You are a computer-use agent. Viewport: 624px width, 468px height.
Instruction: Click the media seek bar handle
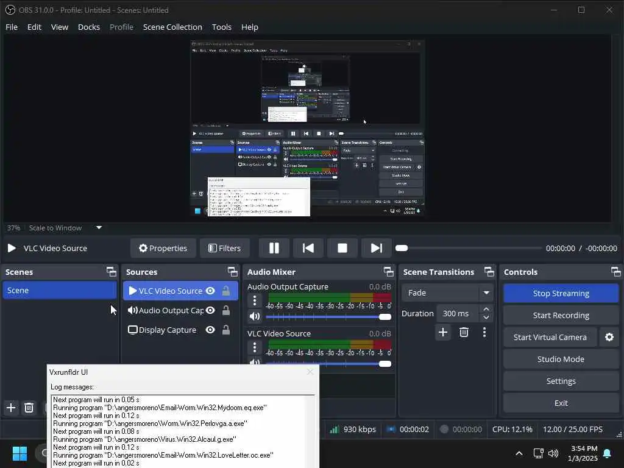point(402,249)
